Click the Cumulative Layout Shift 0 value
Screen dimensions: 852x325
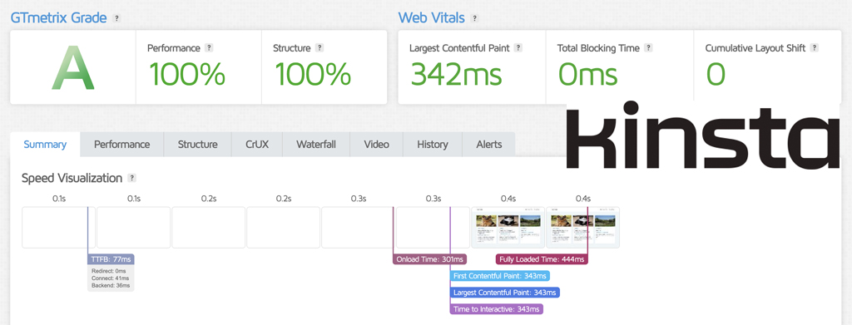click(x=716, y=74)
